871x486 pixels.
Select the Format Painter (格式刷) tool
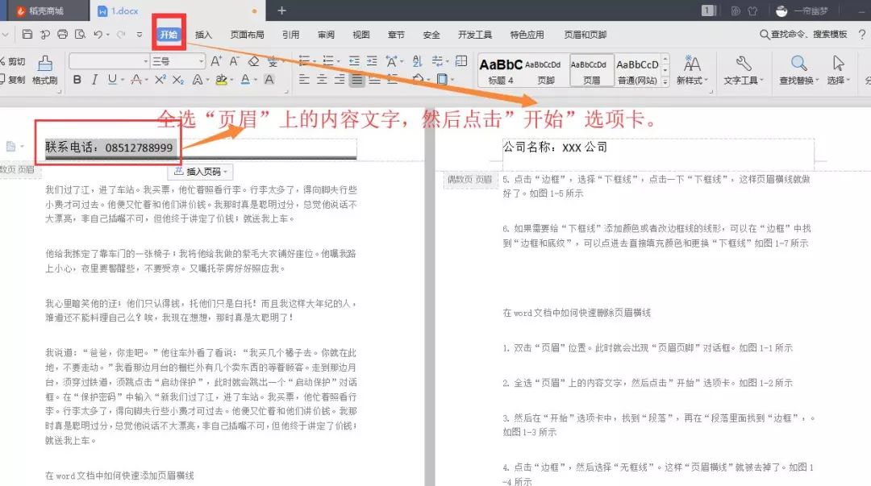[x=45, y=71]
